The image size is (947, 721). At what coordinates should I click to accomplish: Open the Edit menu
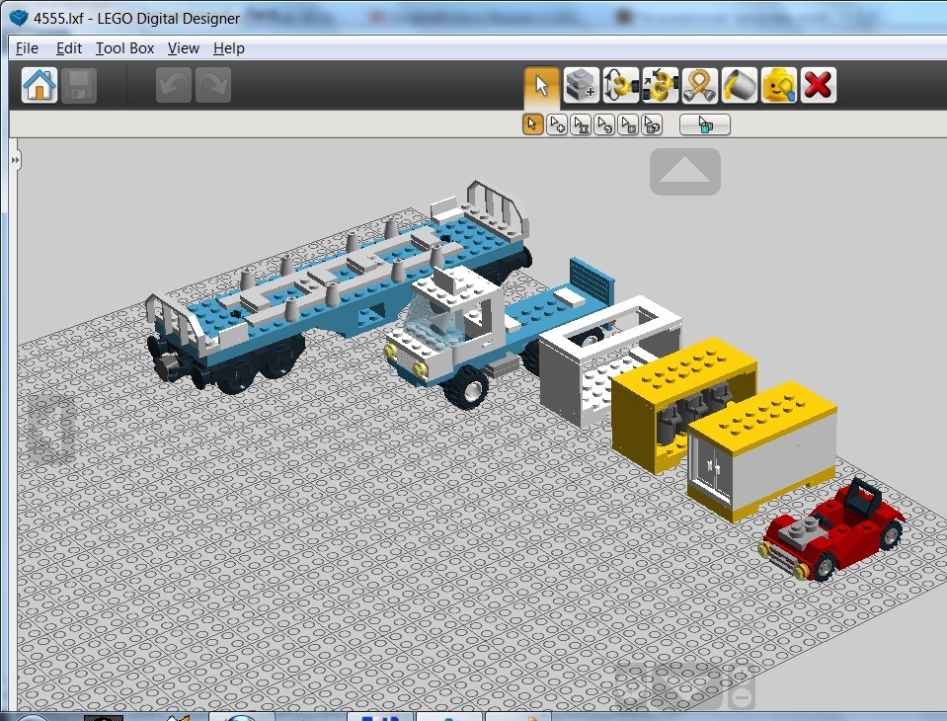click(x=69, y=48)
